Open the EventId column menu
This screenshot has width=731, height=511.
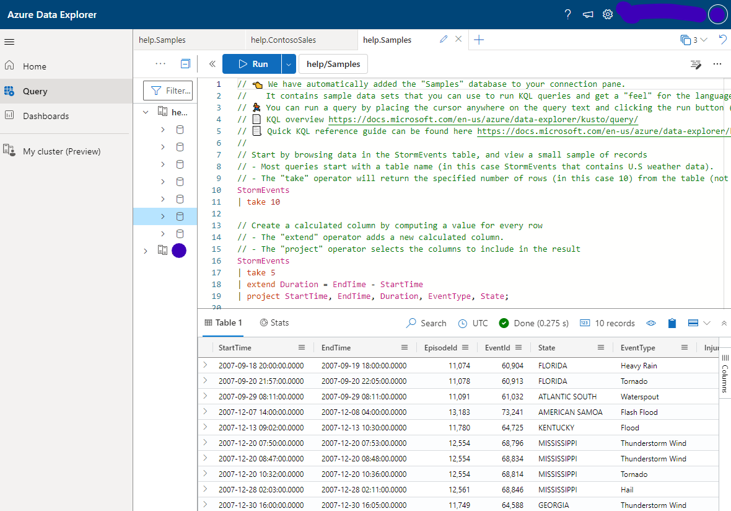(x=519, y=348)
